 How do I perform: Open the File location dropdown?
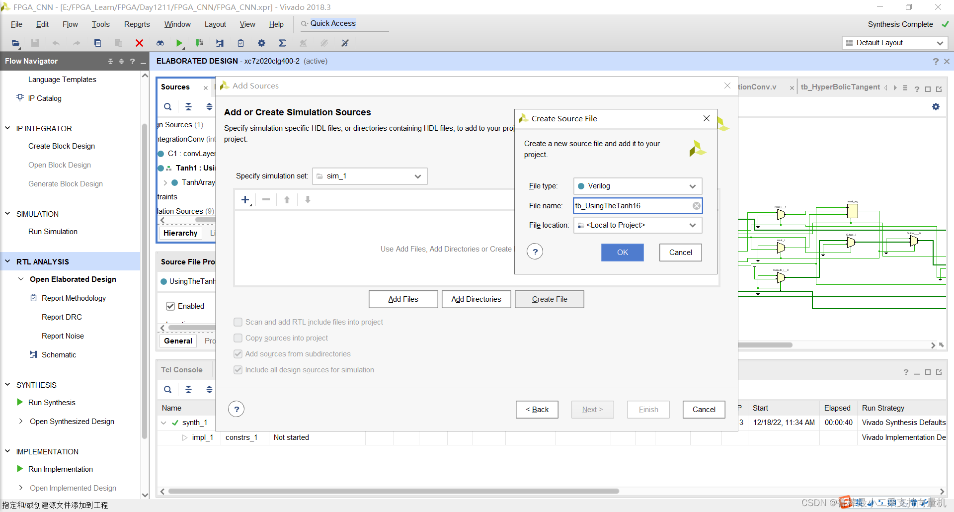pyautogui.click(x=637, y=225)
